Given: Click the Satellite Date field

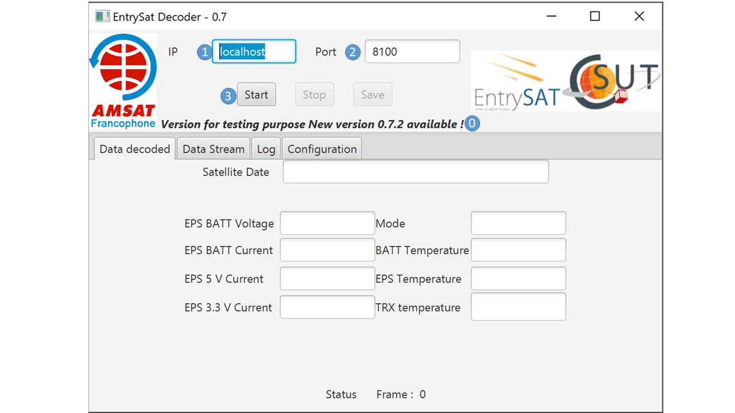Looking at the screenshot, I should coord(416,172).
